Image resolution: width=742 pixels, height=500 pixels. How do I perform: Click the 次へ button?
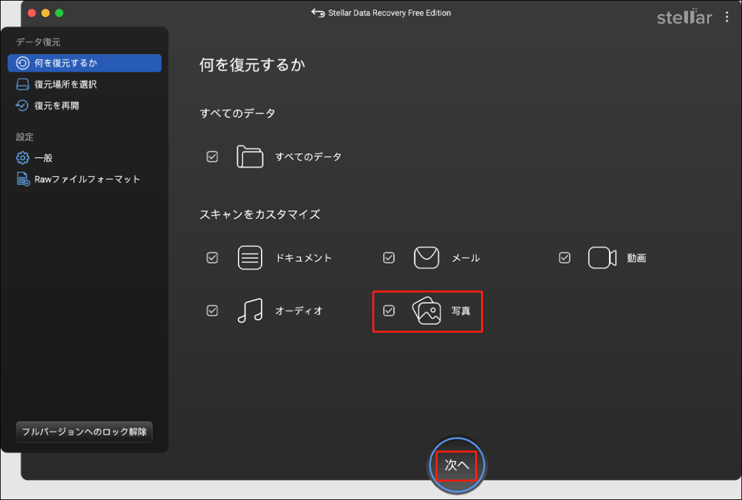tap(457, 465)
